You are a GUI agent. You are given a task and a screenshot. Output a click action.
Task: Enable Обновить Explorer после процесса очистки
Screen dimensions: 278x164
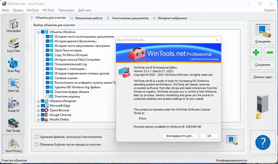click(x=36, y=144)
